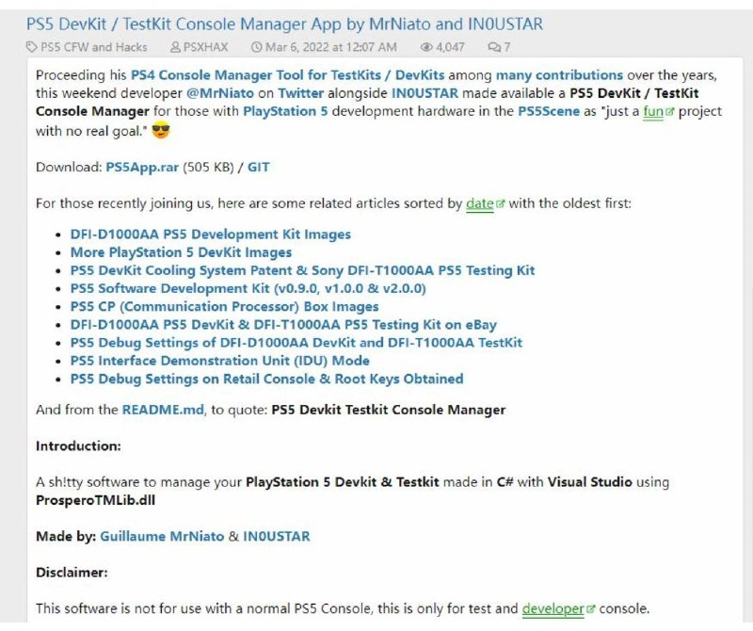753x631 pixels.
Task: Open the IN0USTAR link under Made by
Action: [x=277, y=537]
